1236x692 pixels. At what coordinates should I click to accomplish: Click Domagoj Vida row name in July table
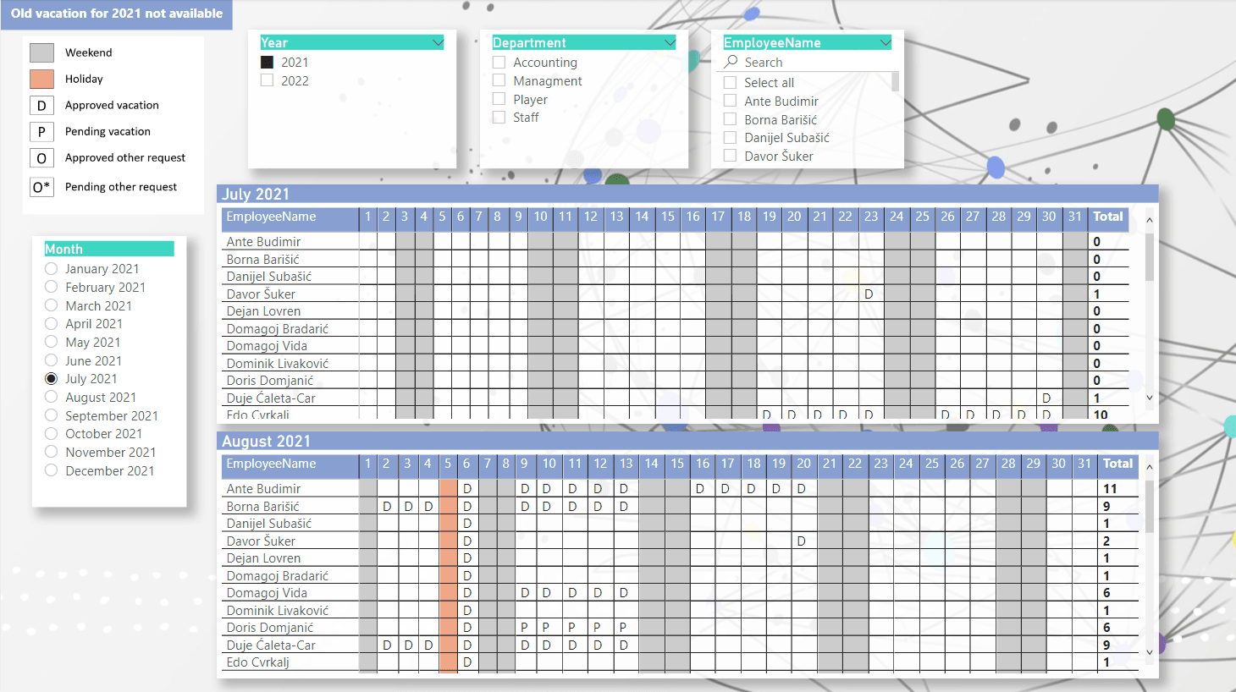coord(267,346)
